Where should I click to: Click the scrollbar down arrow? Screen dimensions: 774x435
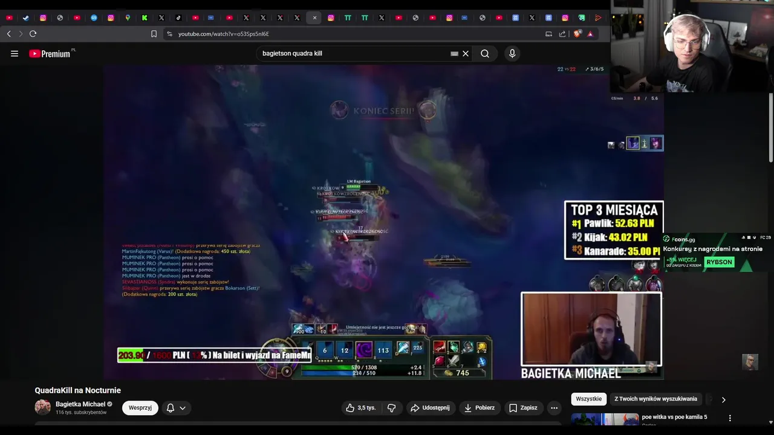(x=770, y=422)
